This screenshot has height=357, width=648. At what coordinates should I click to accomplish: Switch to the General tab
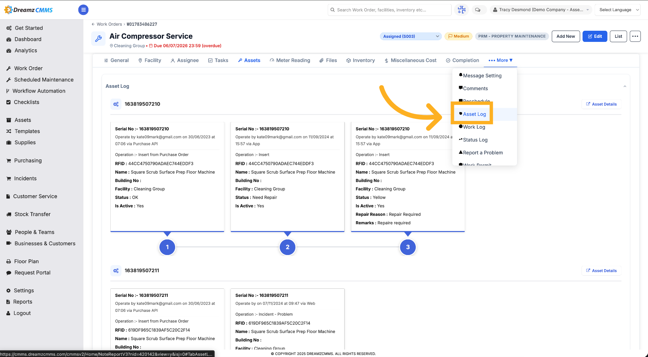[116, 60]
